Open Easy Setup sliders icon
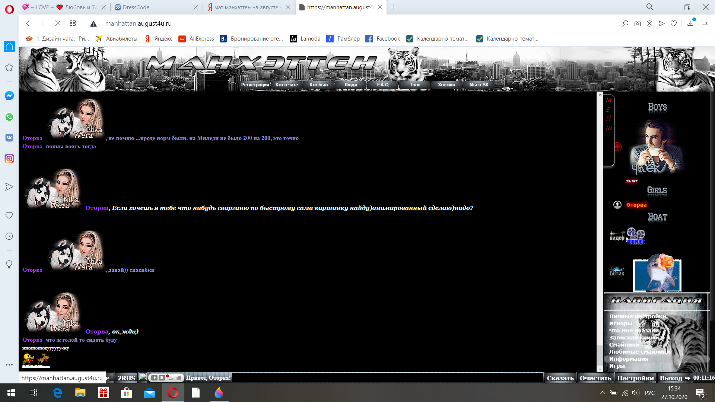 (x=705, y=23)
